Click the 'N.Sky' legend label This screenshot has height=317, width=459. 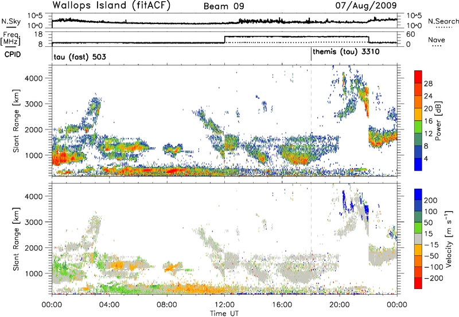coord(11,21)
